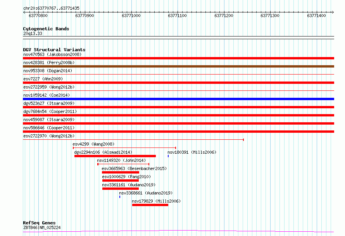This screenshot has height=236, width=345.
Task: Click the nsv1059142 (Coe2014) label
Action: (47, 95)
